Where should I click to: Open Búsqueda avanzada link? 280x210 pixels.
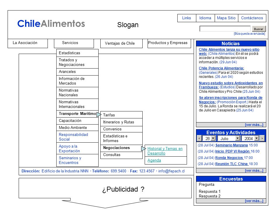(x=249, y=34)
